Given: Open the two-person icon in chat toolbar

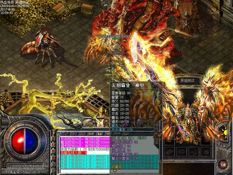Looking at the screenshot, I should (100, 134).
